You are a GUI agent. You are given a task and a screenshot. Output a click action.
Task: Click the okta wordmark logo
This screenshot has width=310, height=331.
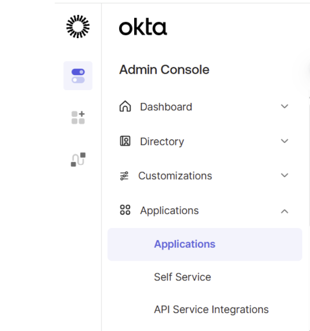tap(143, 27)
